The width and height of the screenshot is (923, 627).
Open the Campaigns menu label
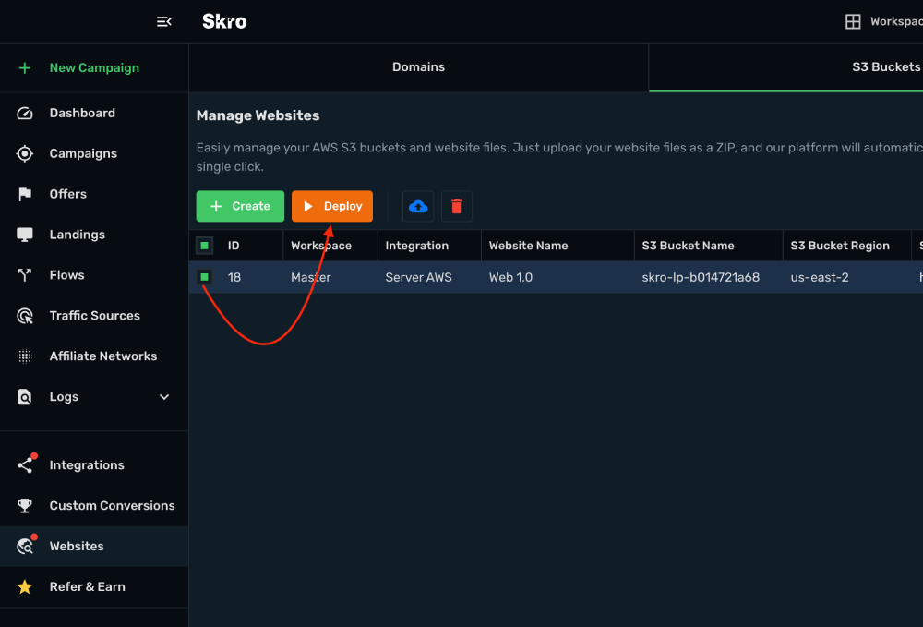tap(83, 153)
